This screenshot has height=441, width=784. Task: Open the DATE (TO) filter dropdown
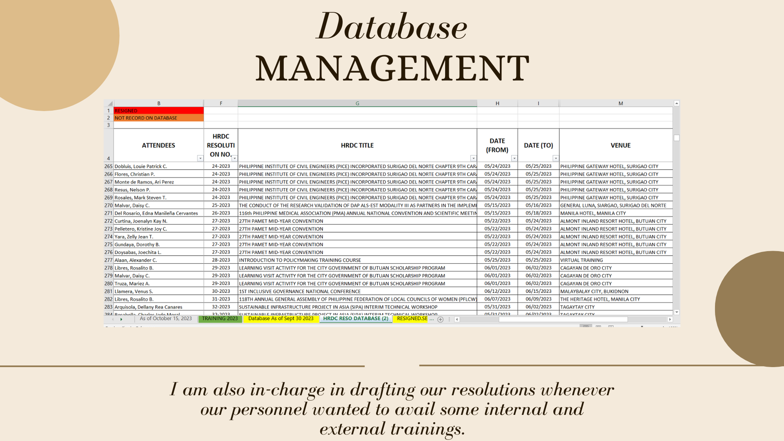[555, 158]
